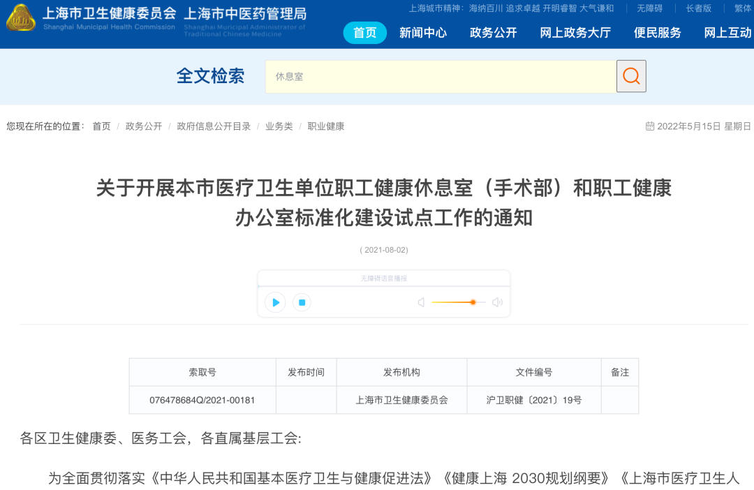Click the full-text search input field

point(440,76)
